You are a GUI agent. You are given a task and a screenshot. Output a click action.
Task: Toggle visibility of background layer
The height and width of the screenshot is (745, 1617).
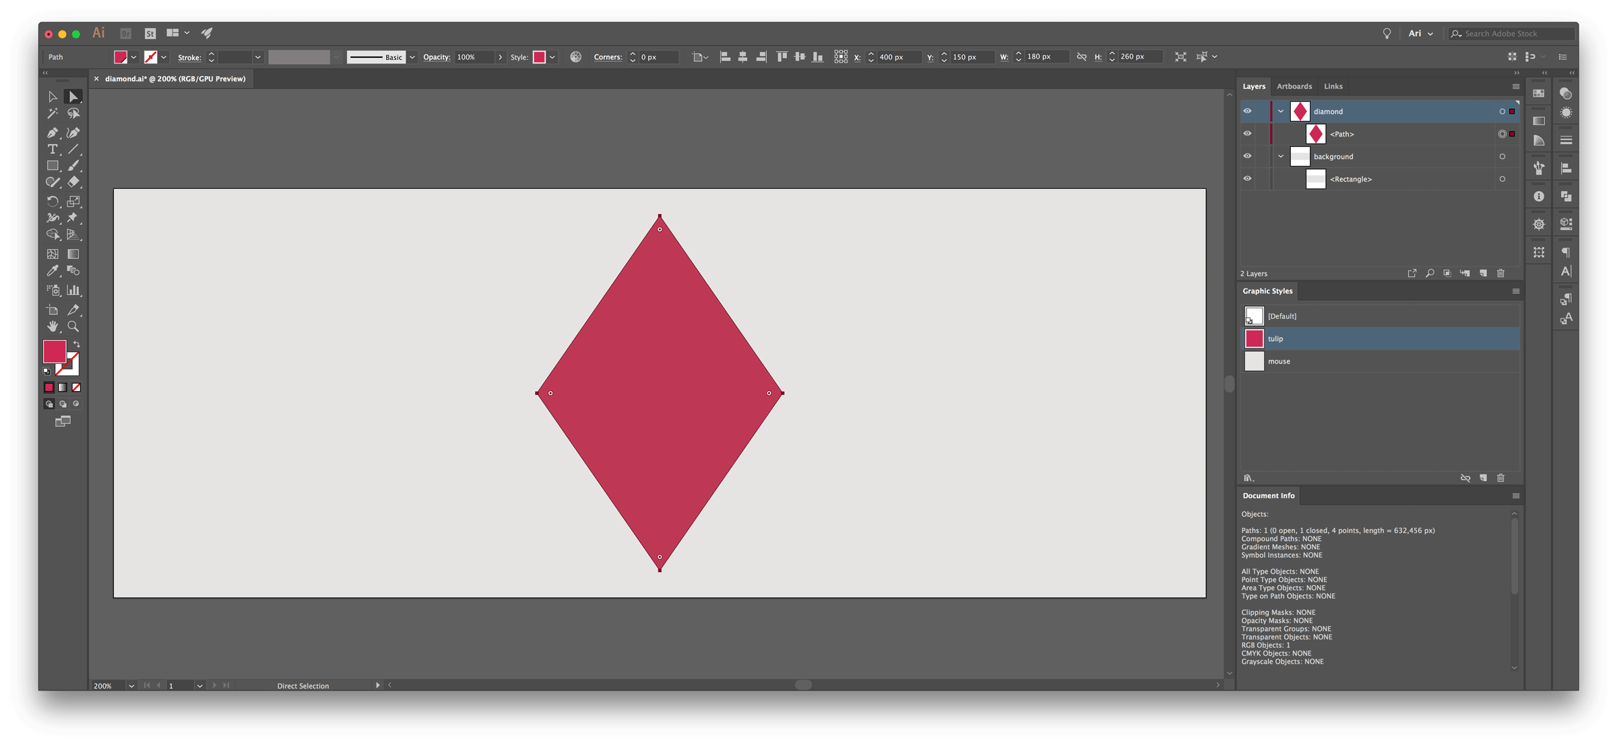1247,155
